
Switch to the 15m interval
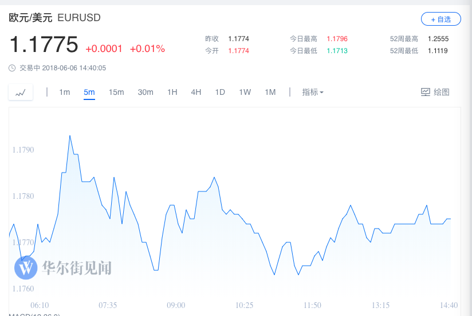116,92
